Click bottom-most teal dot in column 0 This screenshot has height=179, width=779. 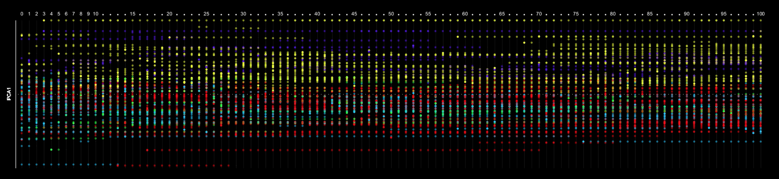22,165
